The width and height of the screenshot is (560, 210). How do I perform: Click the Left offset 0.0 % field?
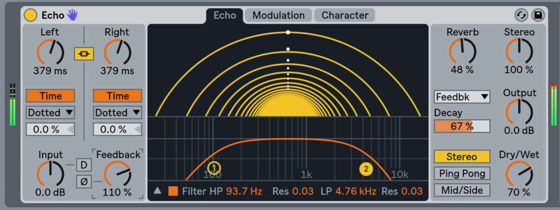tap(50, 129)
